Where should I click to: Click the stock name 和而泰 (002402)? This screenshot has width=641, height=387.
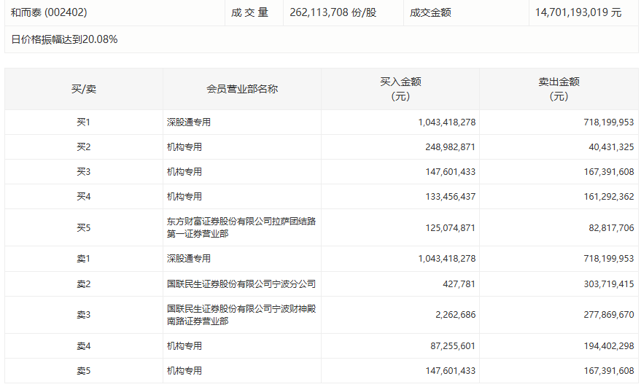tap(49, 12)
